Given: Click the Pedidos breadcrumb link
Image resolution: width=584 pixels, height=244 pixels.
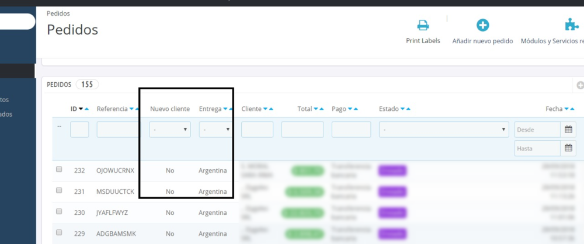Looking at the screenshot, I should [58, 13].
